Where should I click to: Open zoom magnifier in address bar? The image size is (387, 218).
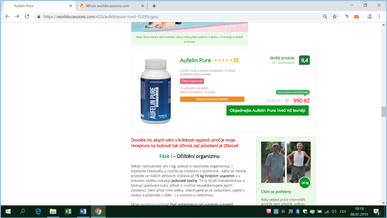(x=325, y=16)
